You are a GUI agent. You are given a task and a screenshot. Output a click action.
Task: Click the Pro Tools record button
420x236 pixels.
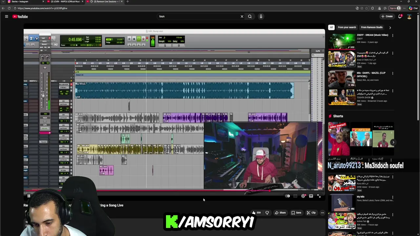[143, 39]
